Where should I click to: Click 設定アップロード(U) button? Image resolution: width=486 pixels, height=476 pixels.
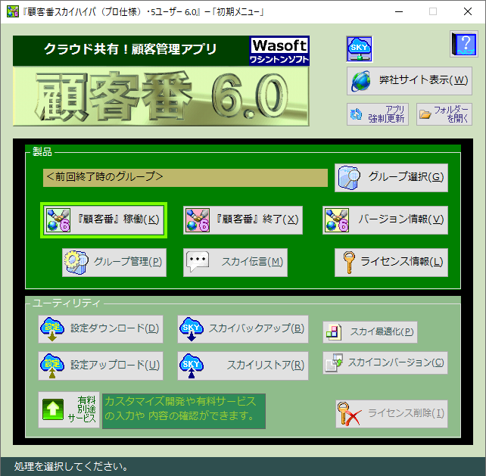click(101, 366)
